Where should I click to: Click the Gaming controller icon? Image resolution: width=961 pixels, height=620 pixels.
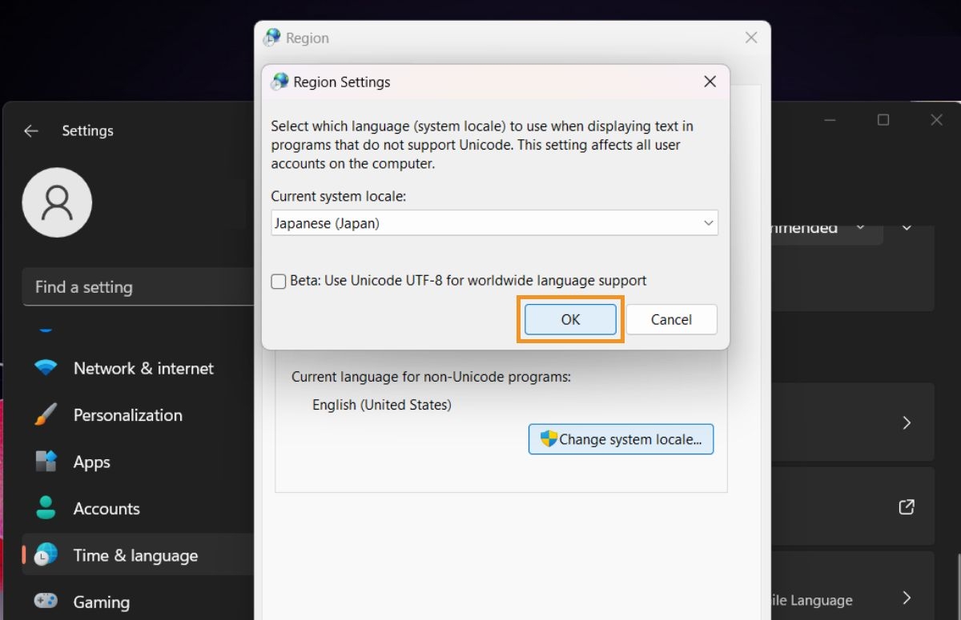point(46,602)
